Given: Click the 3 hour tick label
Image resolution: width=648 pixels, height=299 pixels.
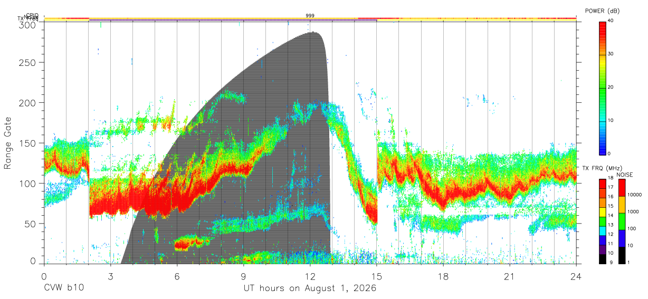Looking at the screenshot, I should tap(110, 276).
